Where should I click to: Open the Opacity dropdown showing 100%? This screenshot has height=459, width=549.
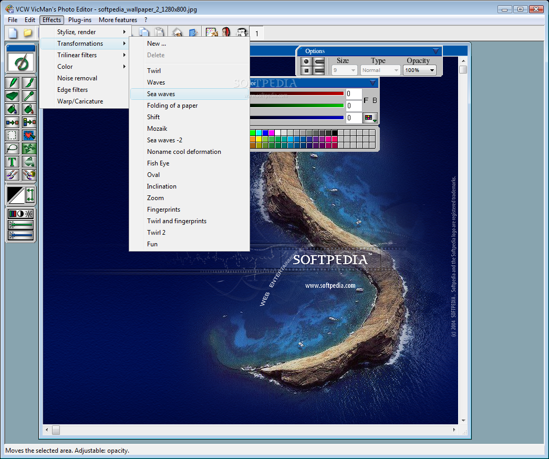click(419, 70)
